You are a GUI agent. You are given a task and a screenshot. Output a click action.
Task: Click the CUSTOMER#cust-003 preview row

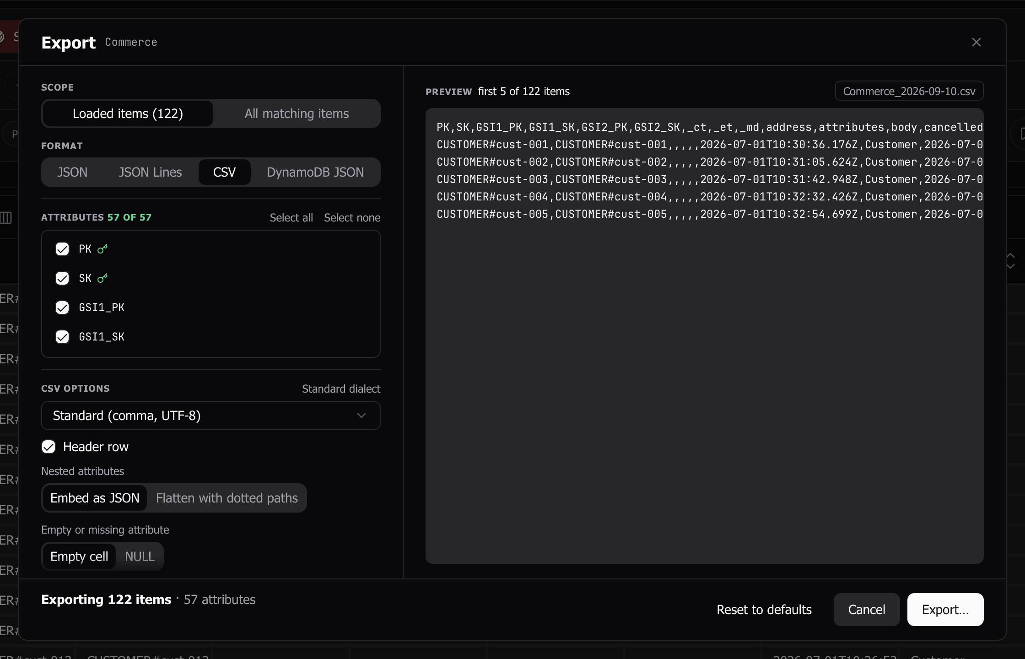[710, 179]
